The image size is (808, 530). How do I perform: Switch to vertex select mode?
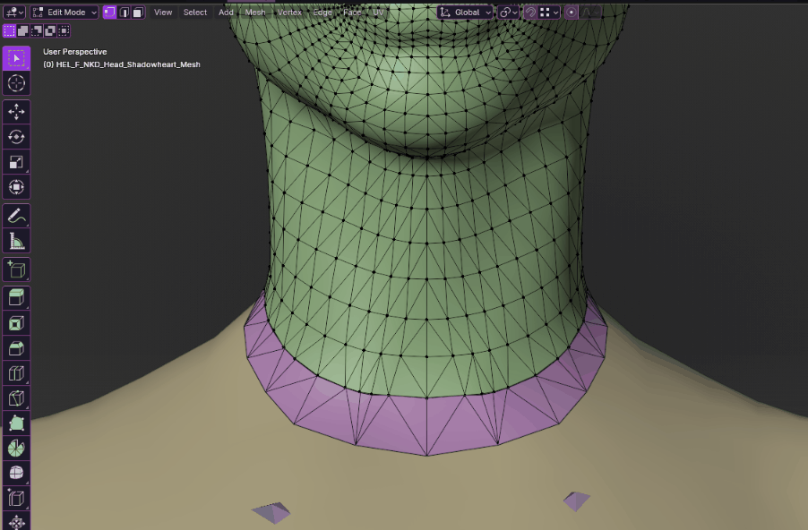[x=110, y=13]
